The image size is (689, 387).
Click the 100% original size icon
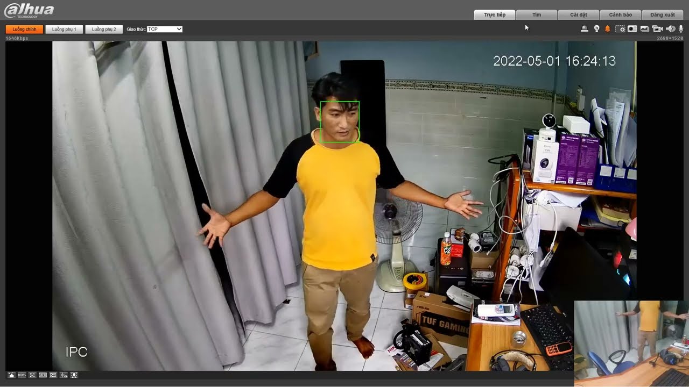point(22,375)
